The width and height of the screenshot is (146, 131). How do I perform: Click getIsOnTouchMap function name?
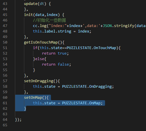click(41, 42)
